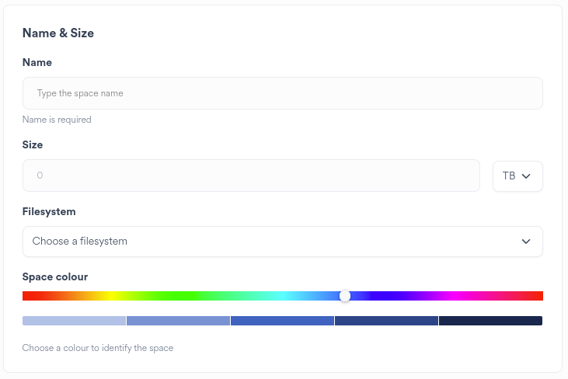Viewport: 568px width, 379px height.
Task: Choose the medium blue middle swatch
Action: (282, 321)
